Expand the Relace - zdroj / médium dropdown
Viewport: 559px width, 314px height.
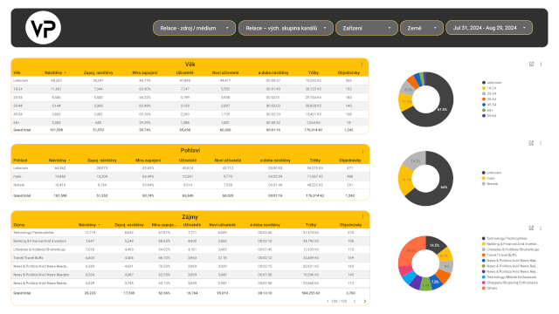[194, 28]
